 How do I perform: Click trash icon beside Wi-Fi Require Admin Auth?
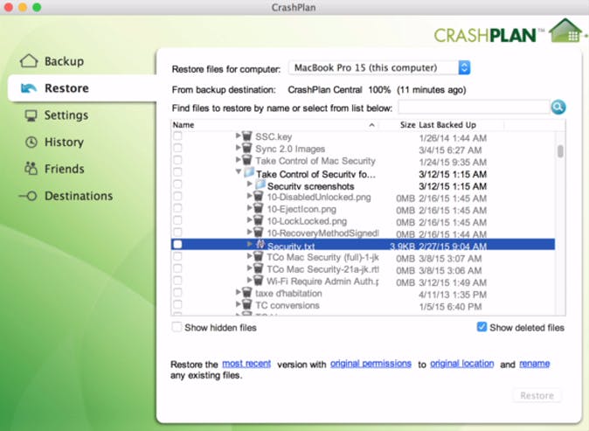coord(258,281)
